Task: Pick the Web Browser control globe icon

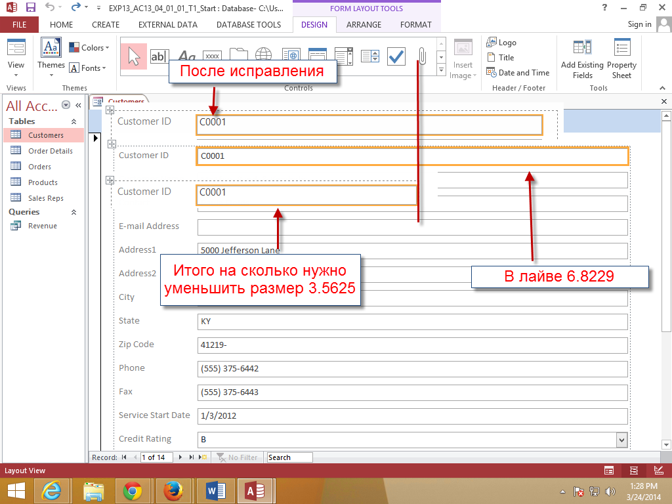Action: 263,55
